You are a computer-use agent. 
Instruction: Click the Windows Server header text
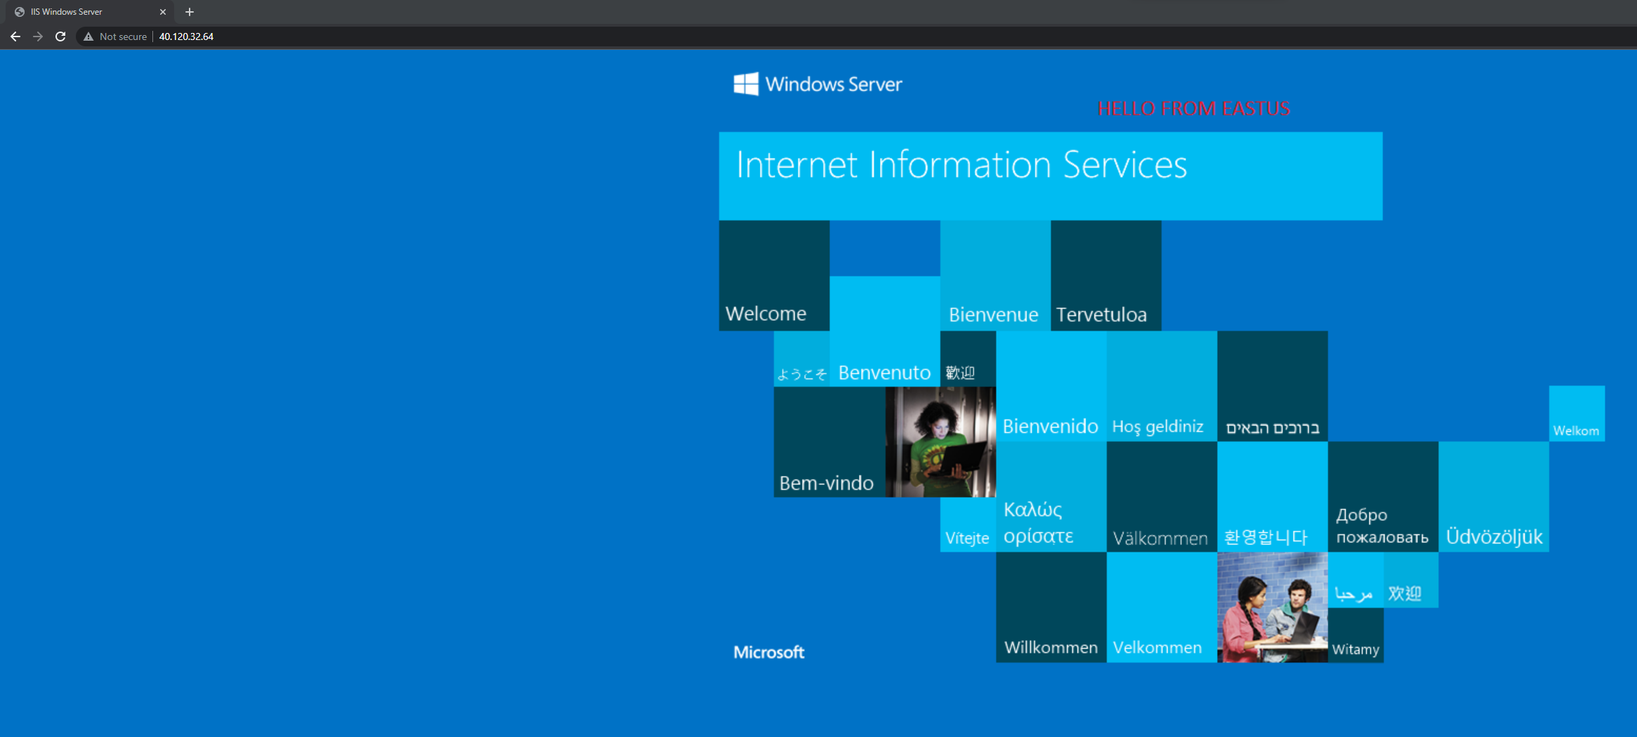coord(834,84)
